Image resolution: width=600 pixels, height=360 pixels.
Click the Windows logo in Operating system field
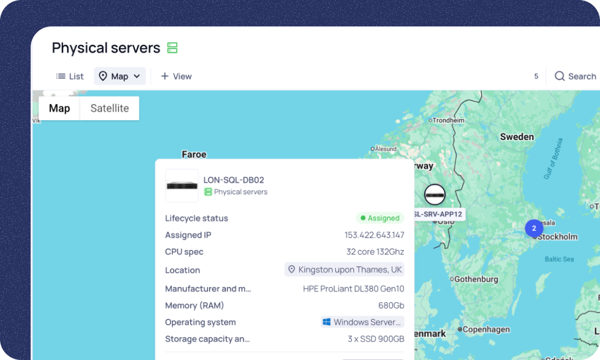[x=326, y=322]
